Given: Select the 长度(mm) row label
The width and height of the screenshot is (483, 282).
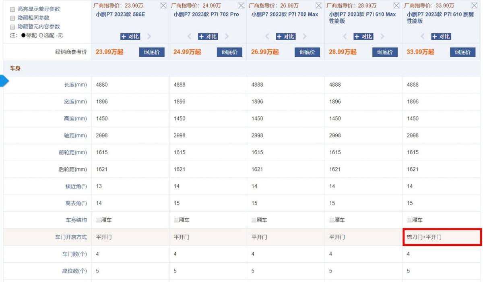Looking at the screenshot, I should click(x=75, y=85).
